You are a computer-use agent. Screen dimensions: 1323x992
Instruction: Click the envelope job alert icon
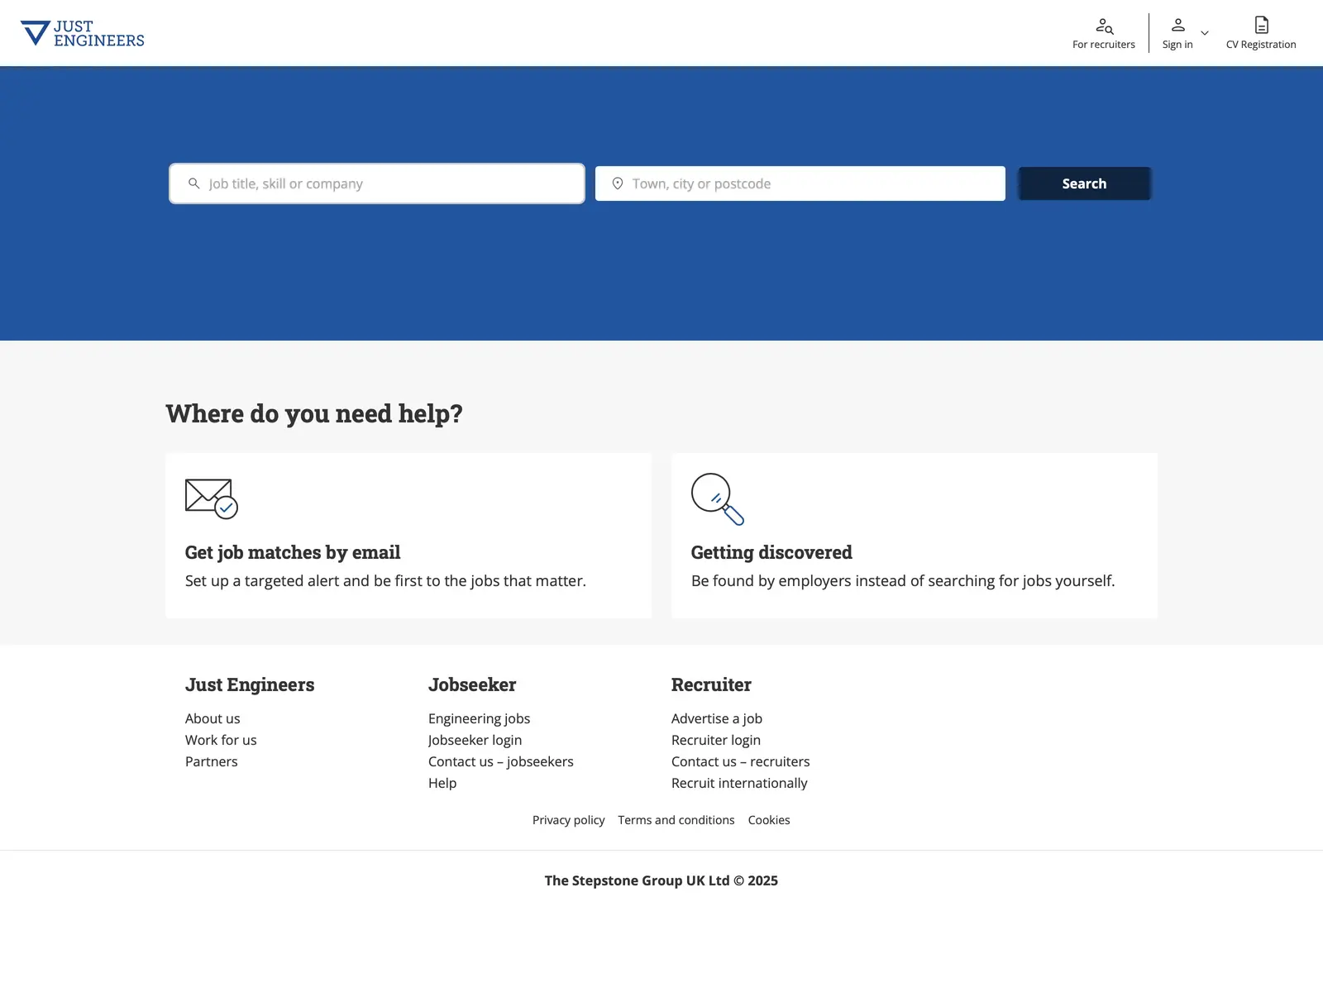point(211,498)
